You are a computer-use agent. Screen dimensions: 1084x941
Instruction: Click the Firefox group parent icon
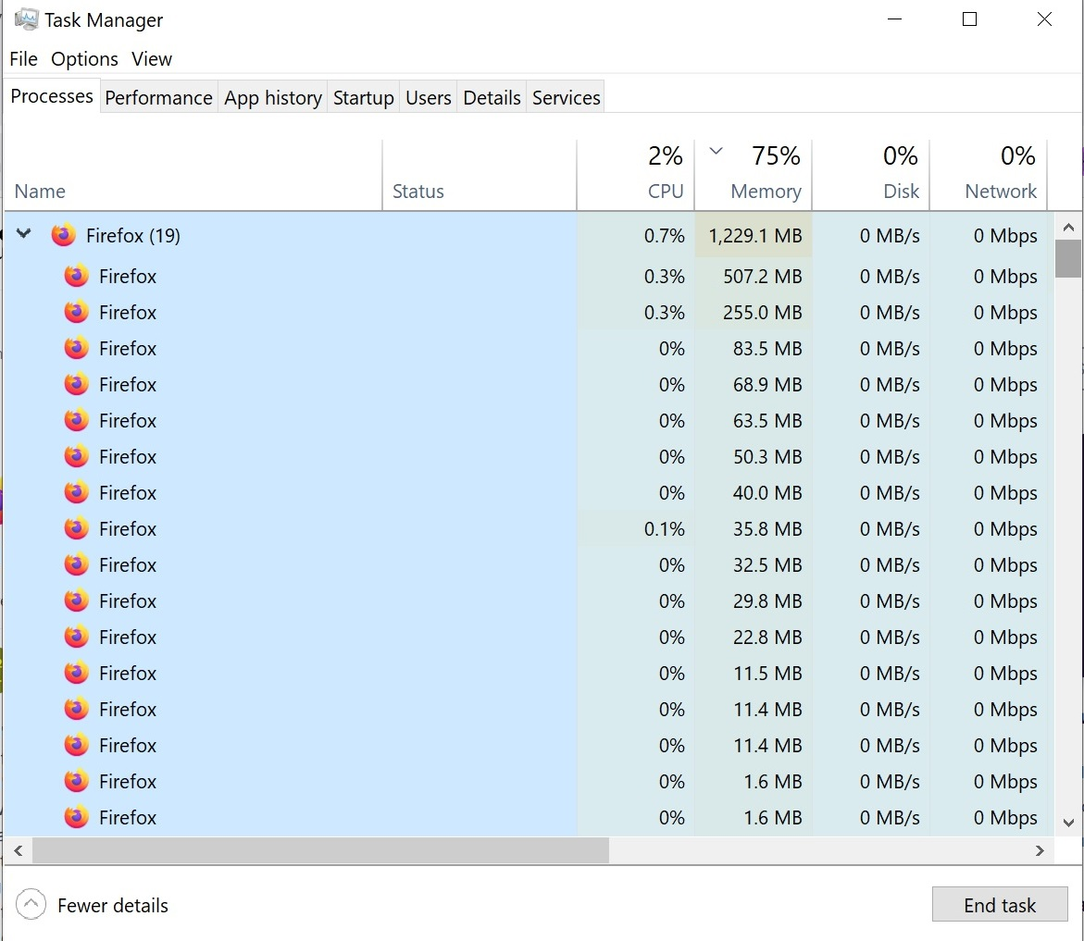tap(64, 236)
